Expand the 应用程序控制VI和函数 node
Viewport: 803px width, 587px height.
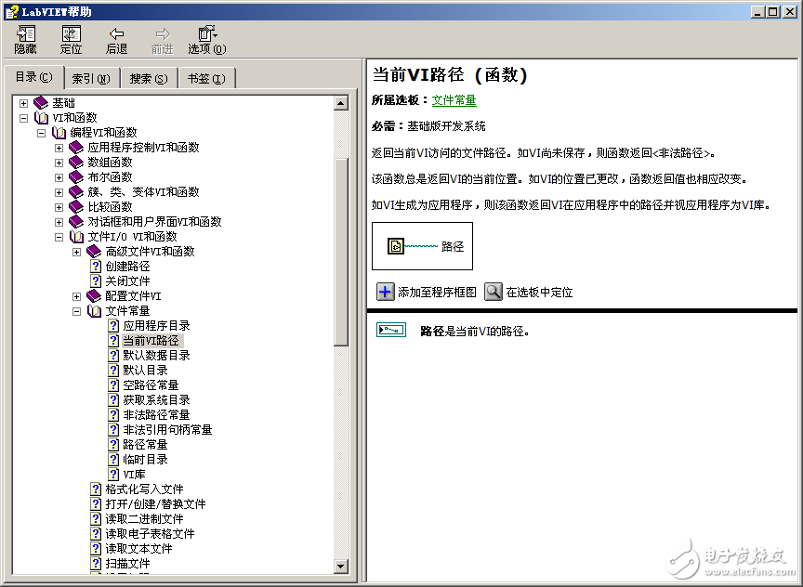point(59,148)
